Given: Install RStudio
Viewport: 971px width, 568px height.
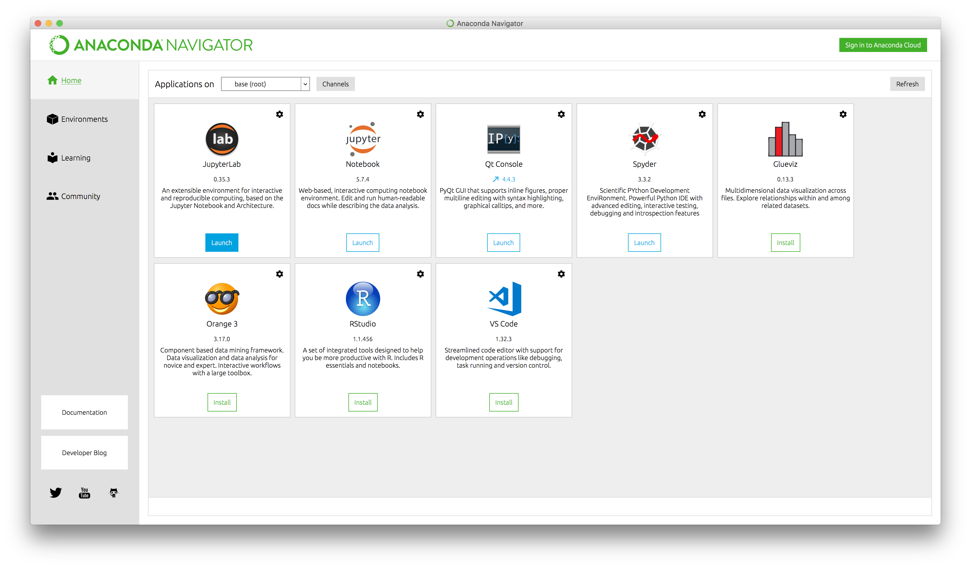Looking at the screenshot, I should [x=363, y=402].
